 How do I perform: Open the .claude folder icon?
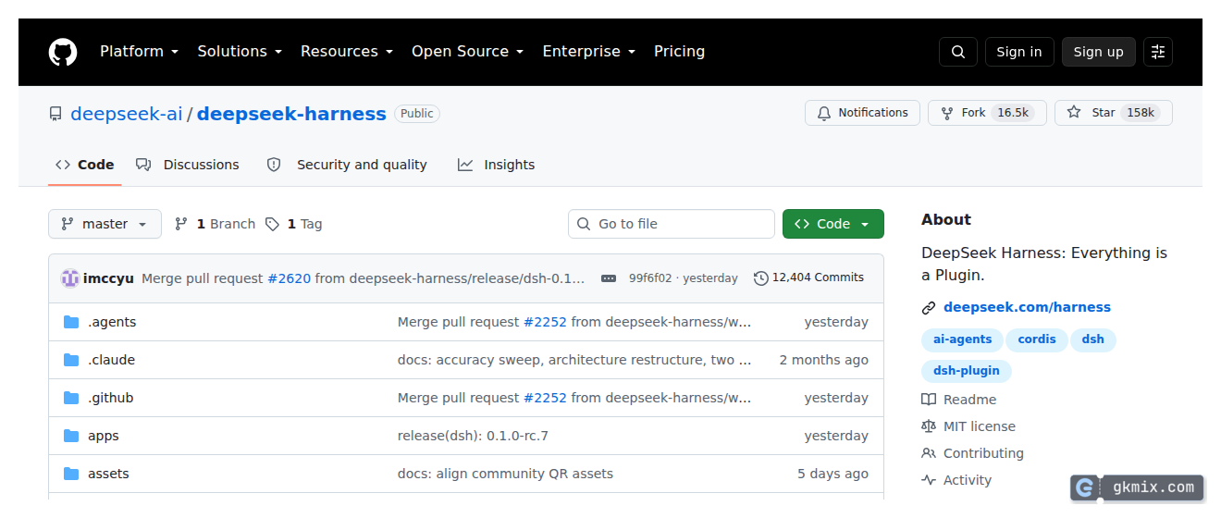tap(71, 360)
